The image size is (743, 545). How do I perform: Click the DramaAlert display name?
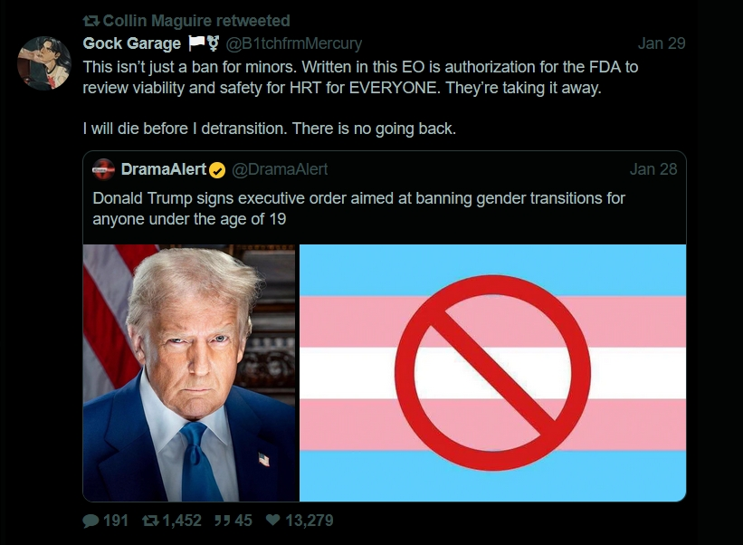click(164, 169)
